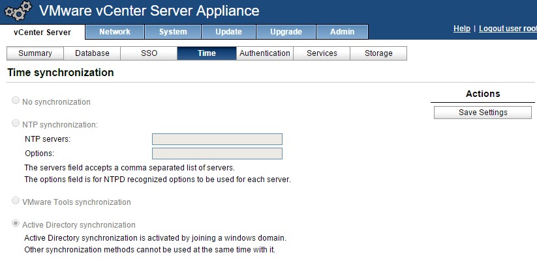The height and width of the screenshot is (268, 537).
Task: View the Services sub-tab
Action: click(322, 53)
